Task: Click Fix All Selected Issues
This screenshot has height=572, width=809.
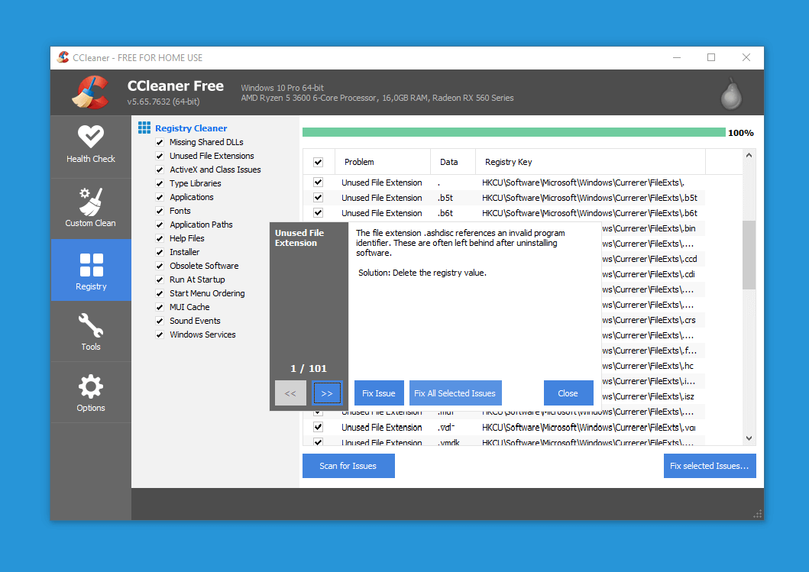Action: tap(455, 393)
